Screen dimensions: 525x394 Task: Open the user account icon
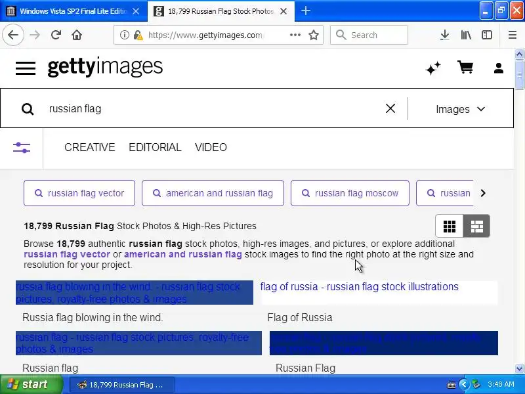pos(499,68)
